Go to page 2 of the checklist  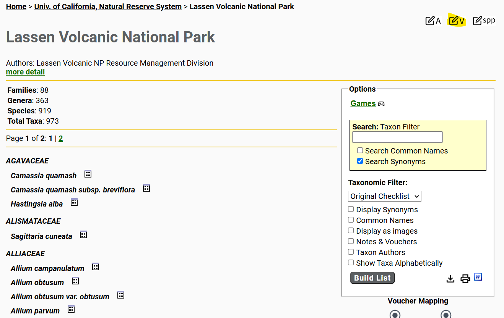[60, 139]
